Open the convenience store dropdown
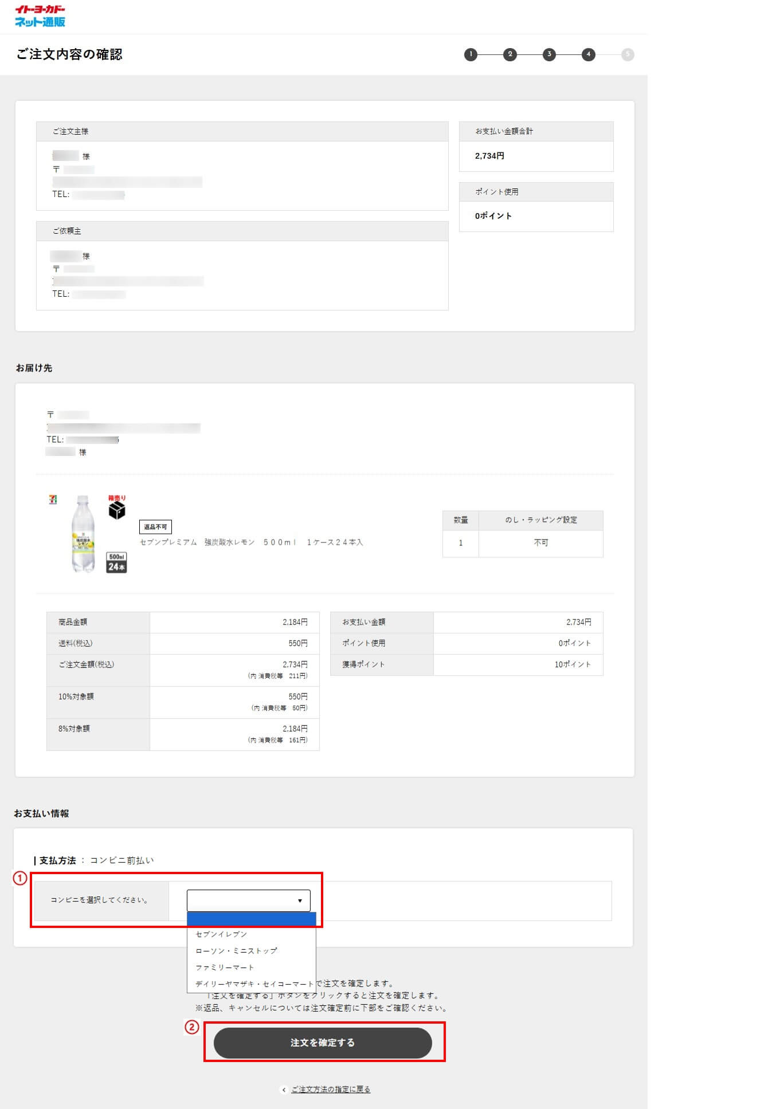The height and width of the screenshot is (1109, 772). pos(248,900)
